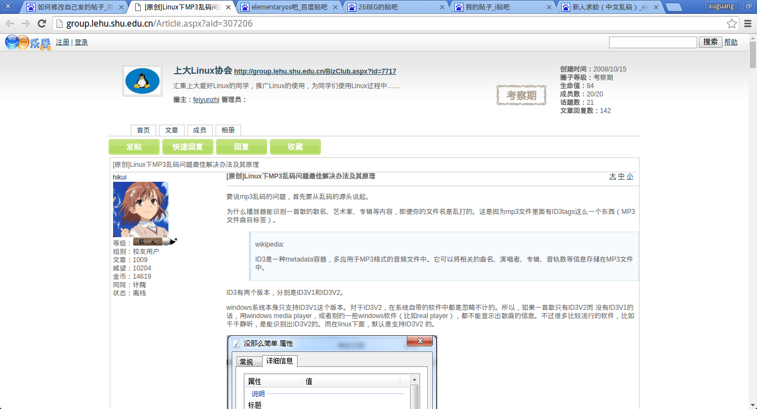Image resolution: width=757 pixels, height=409 pixels.
Task: Open the xuguang profile button
Action: pyautogui.click(x=721, y=6)
